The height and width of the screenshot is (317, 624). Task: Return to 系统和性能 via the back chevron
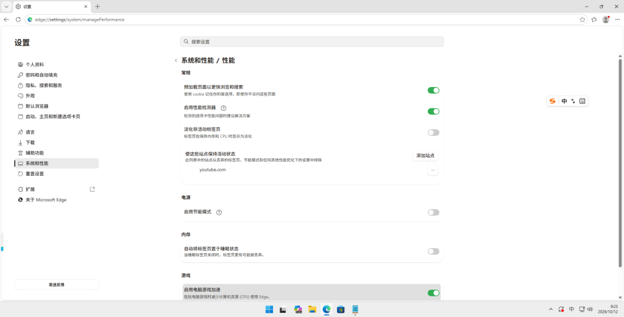[x=176, y=61]
